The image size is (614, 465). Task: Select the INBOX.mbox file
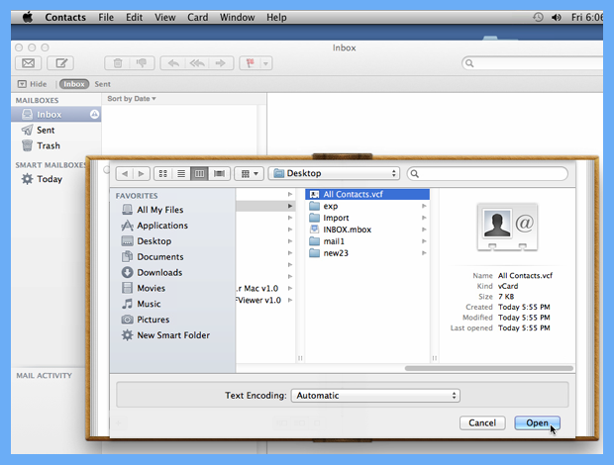click(x=367, y=230)
